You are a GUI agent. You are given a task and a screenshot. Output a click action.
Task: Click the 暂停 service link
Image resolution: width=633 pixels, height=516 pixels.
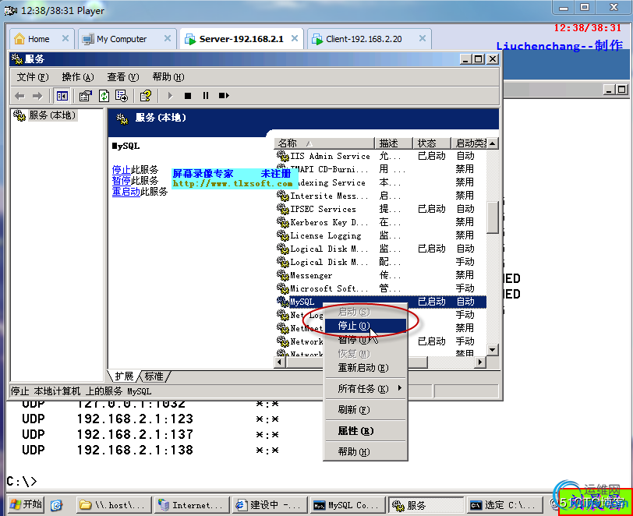pyautogui.click(x=121, y=180)
